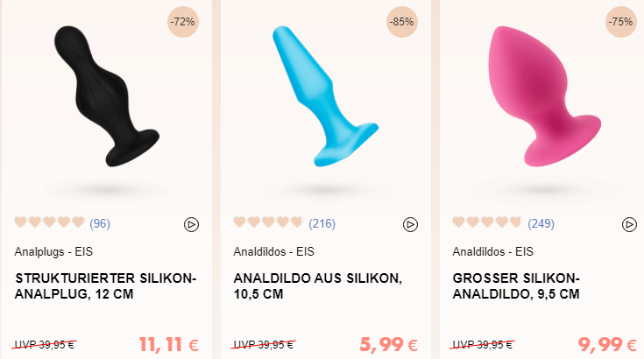This screenshot has height=359, width=644.
Task: Open title 'Grosser Silikon-Analdildo, 9,5 cm'
Action: point(516,286)
